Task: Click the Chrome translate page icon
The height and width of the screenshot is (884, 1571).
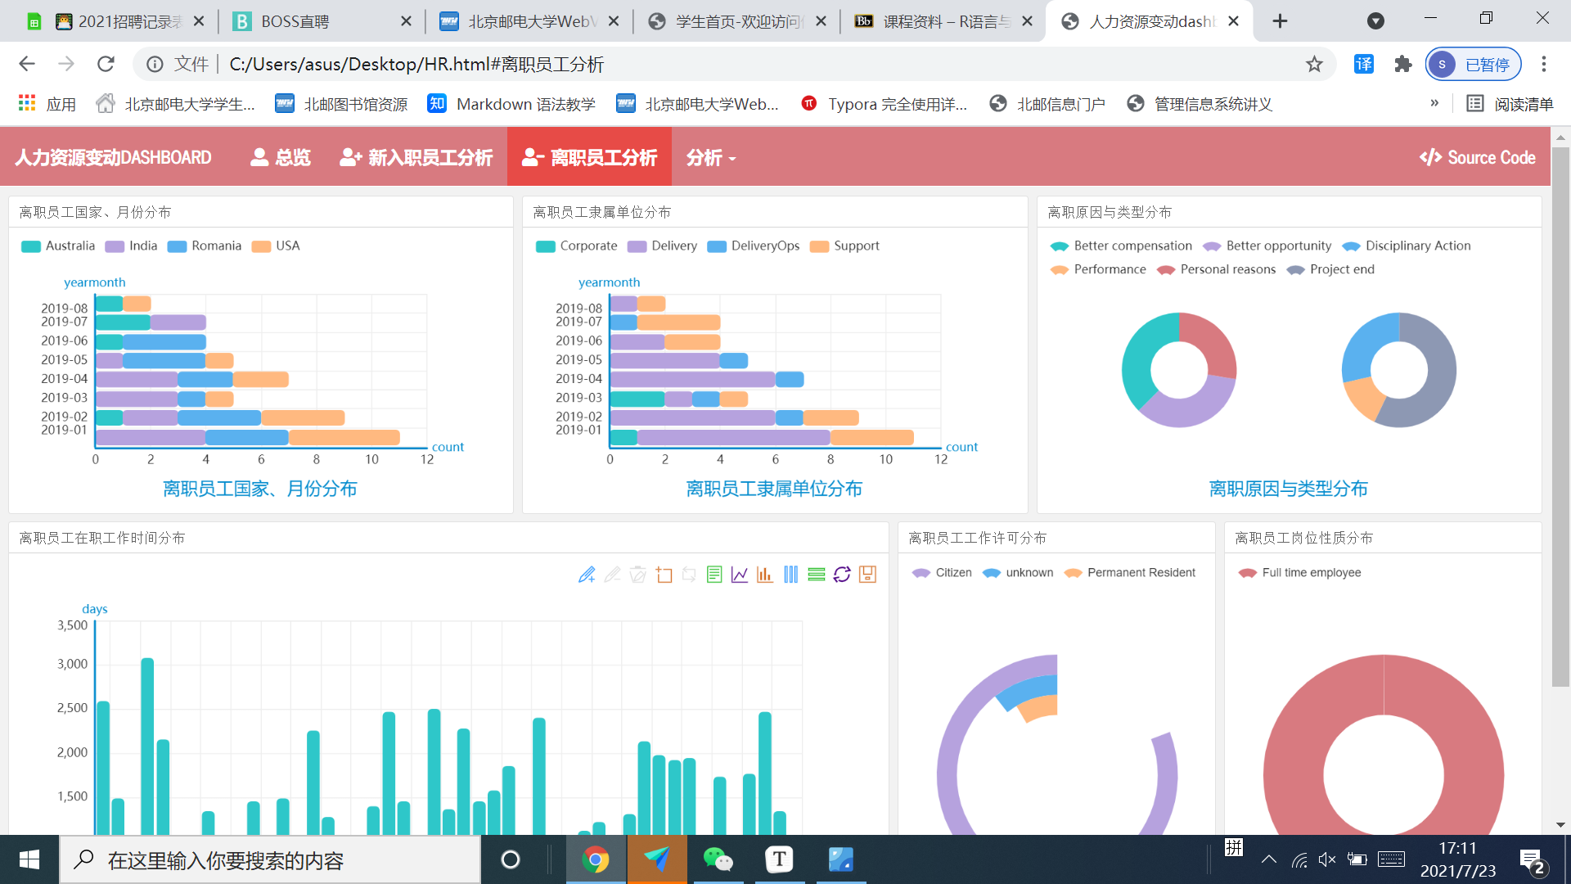Action: 1364,64
